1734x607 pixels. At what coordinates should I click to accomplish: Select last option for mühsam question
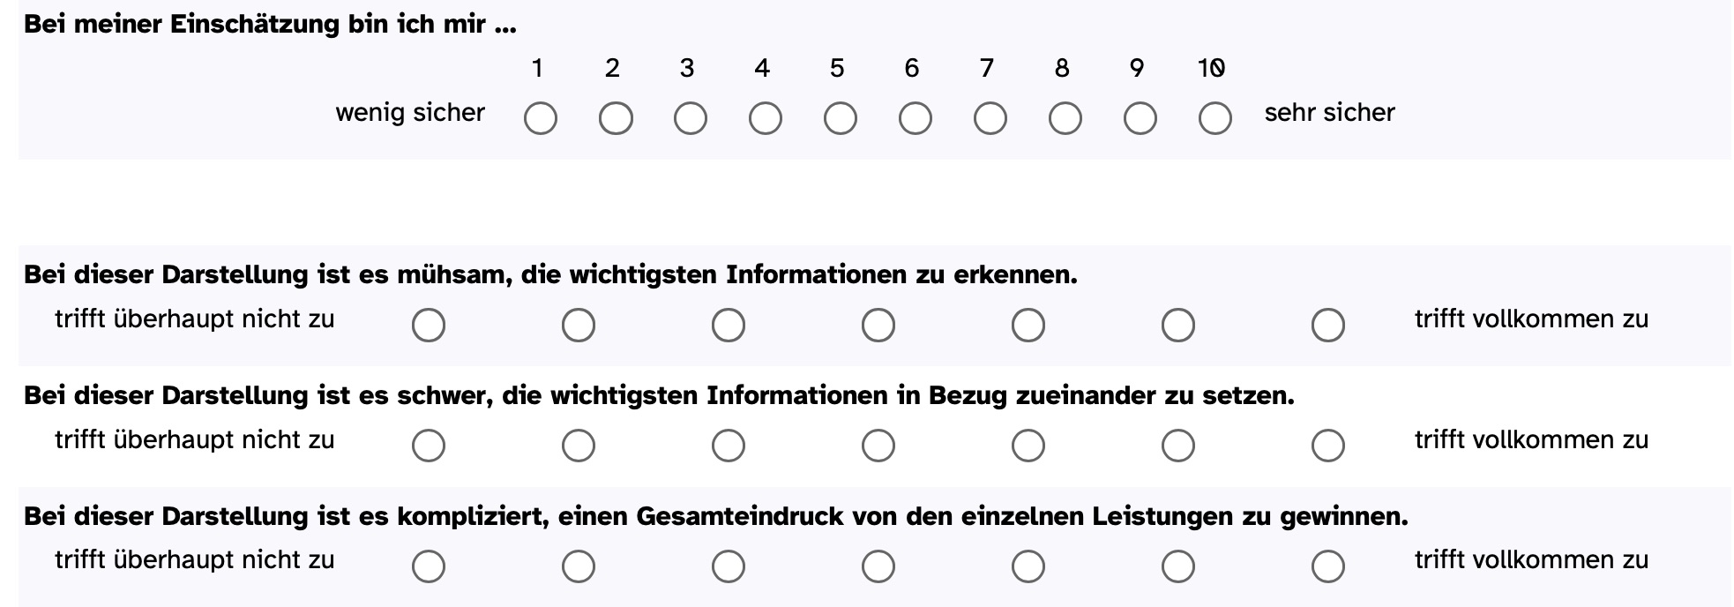pos(1327,325)
